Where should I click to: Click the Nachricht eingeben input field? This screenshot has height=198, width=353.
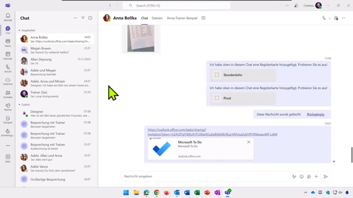pyautogui.click(x=206, y=176)
